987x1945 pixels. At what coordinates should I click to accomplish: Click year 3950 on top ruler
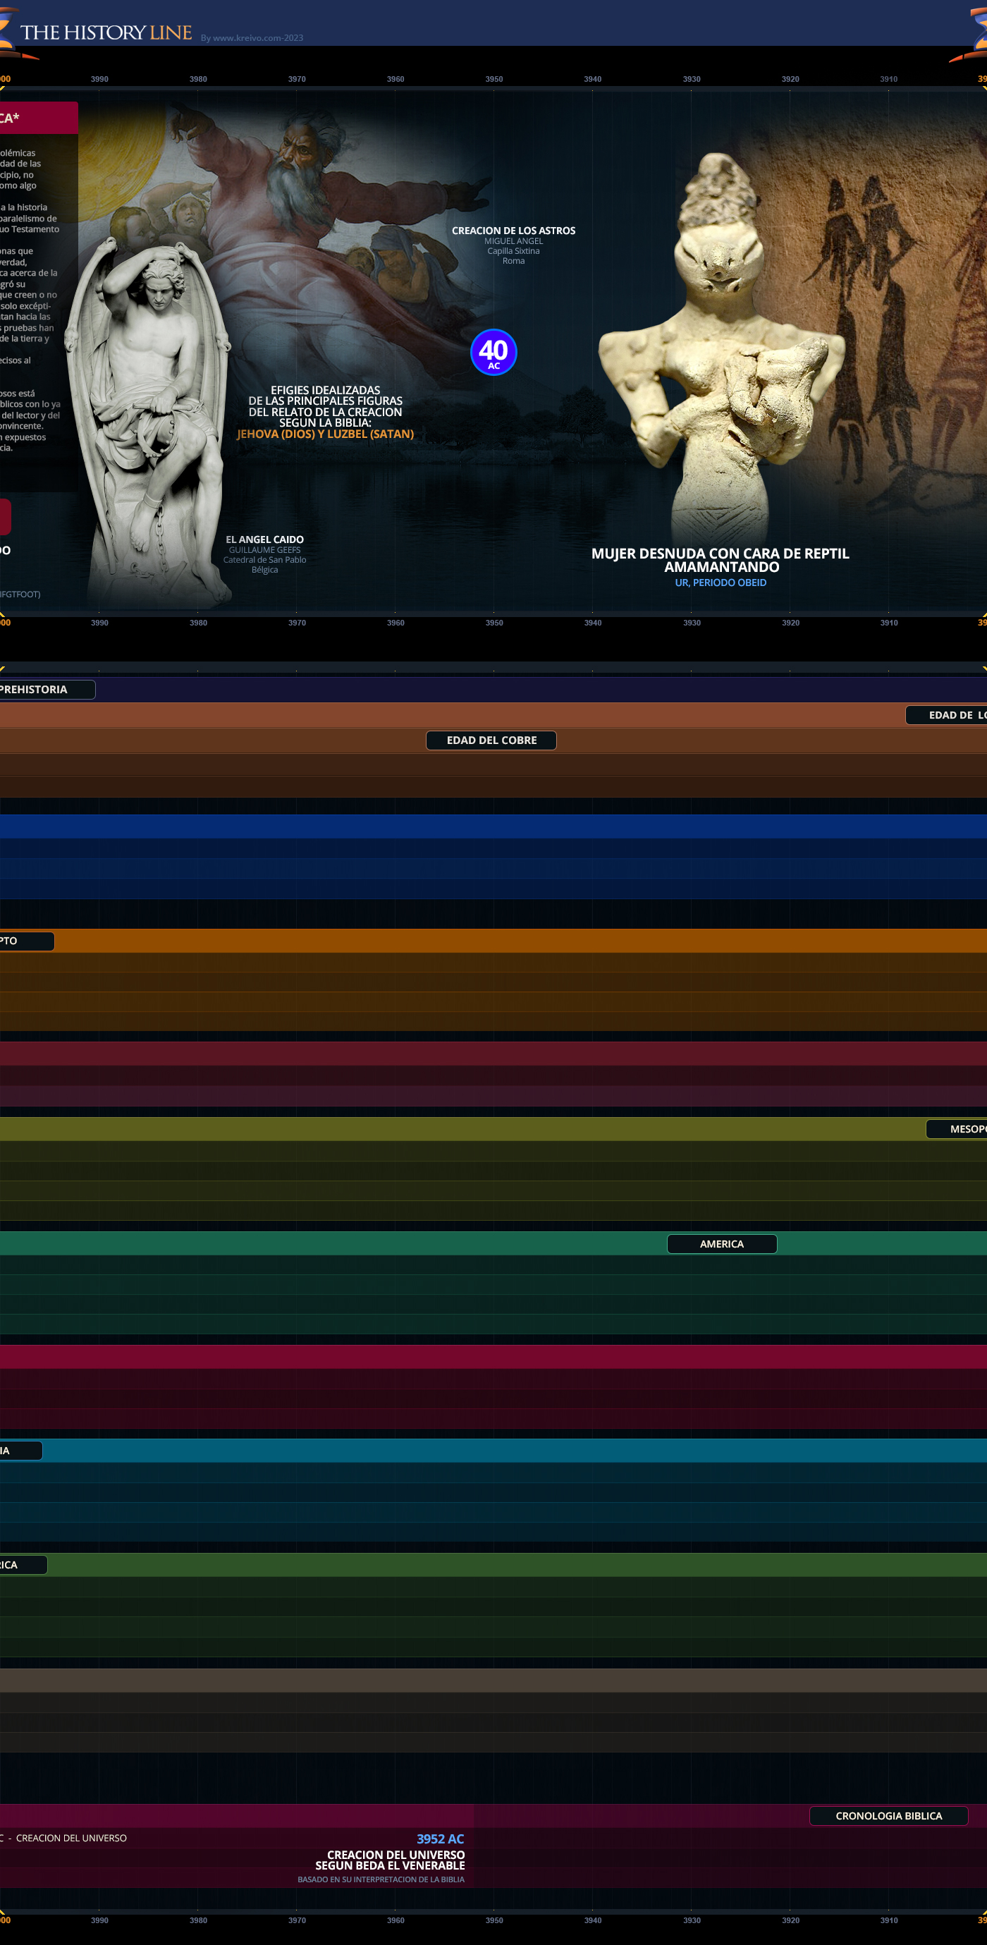(493, 78)
